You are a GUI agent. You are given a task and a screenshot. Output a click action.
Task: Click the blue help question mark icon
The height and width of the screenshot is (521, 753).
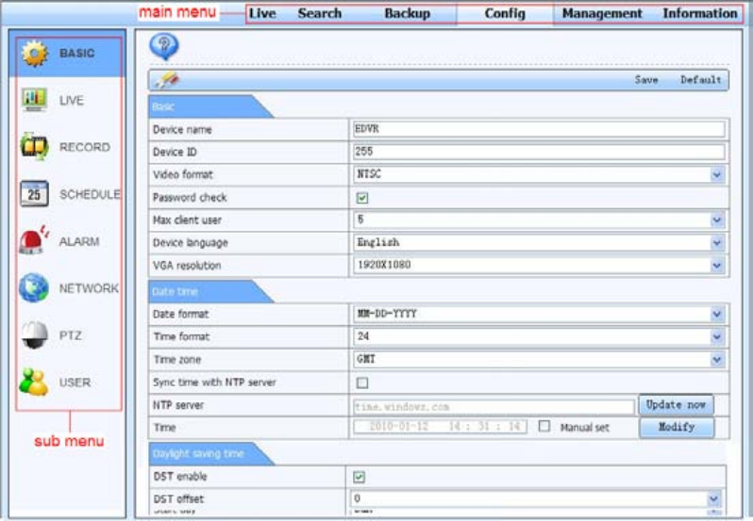[x=164, y=46]
